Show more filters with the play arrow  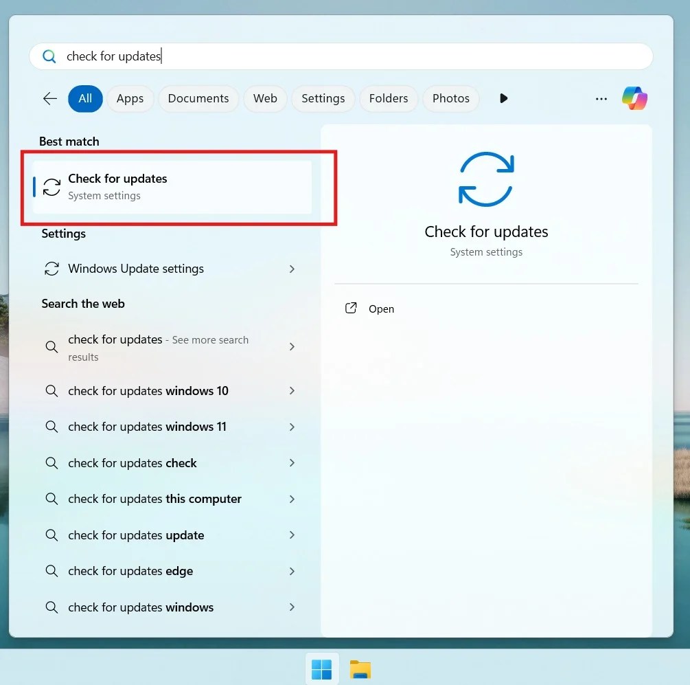(x=503, y=98)
